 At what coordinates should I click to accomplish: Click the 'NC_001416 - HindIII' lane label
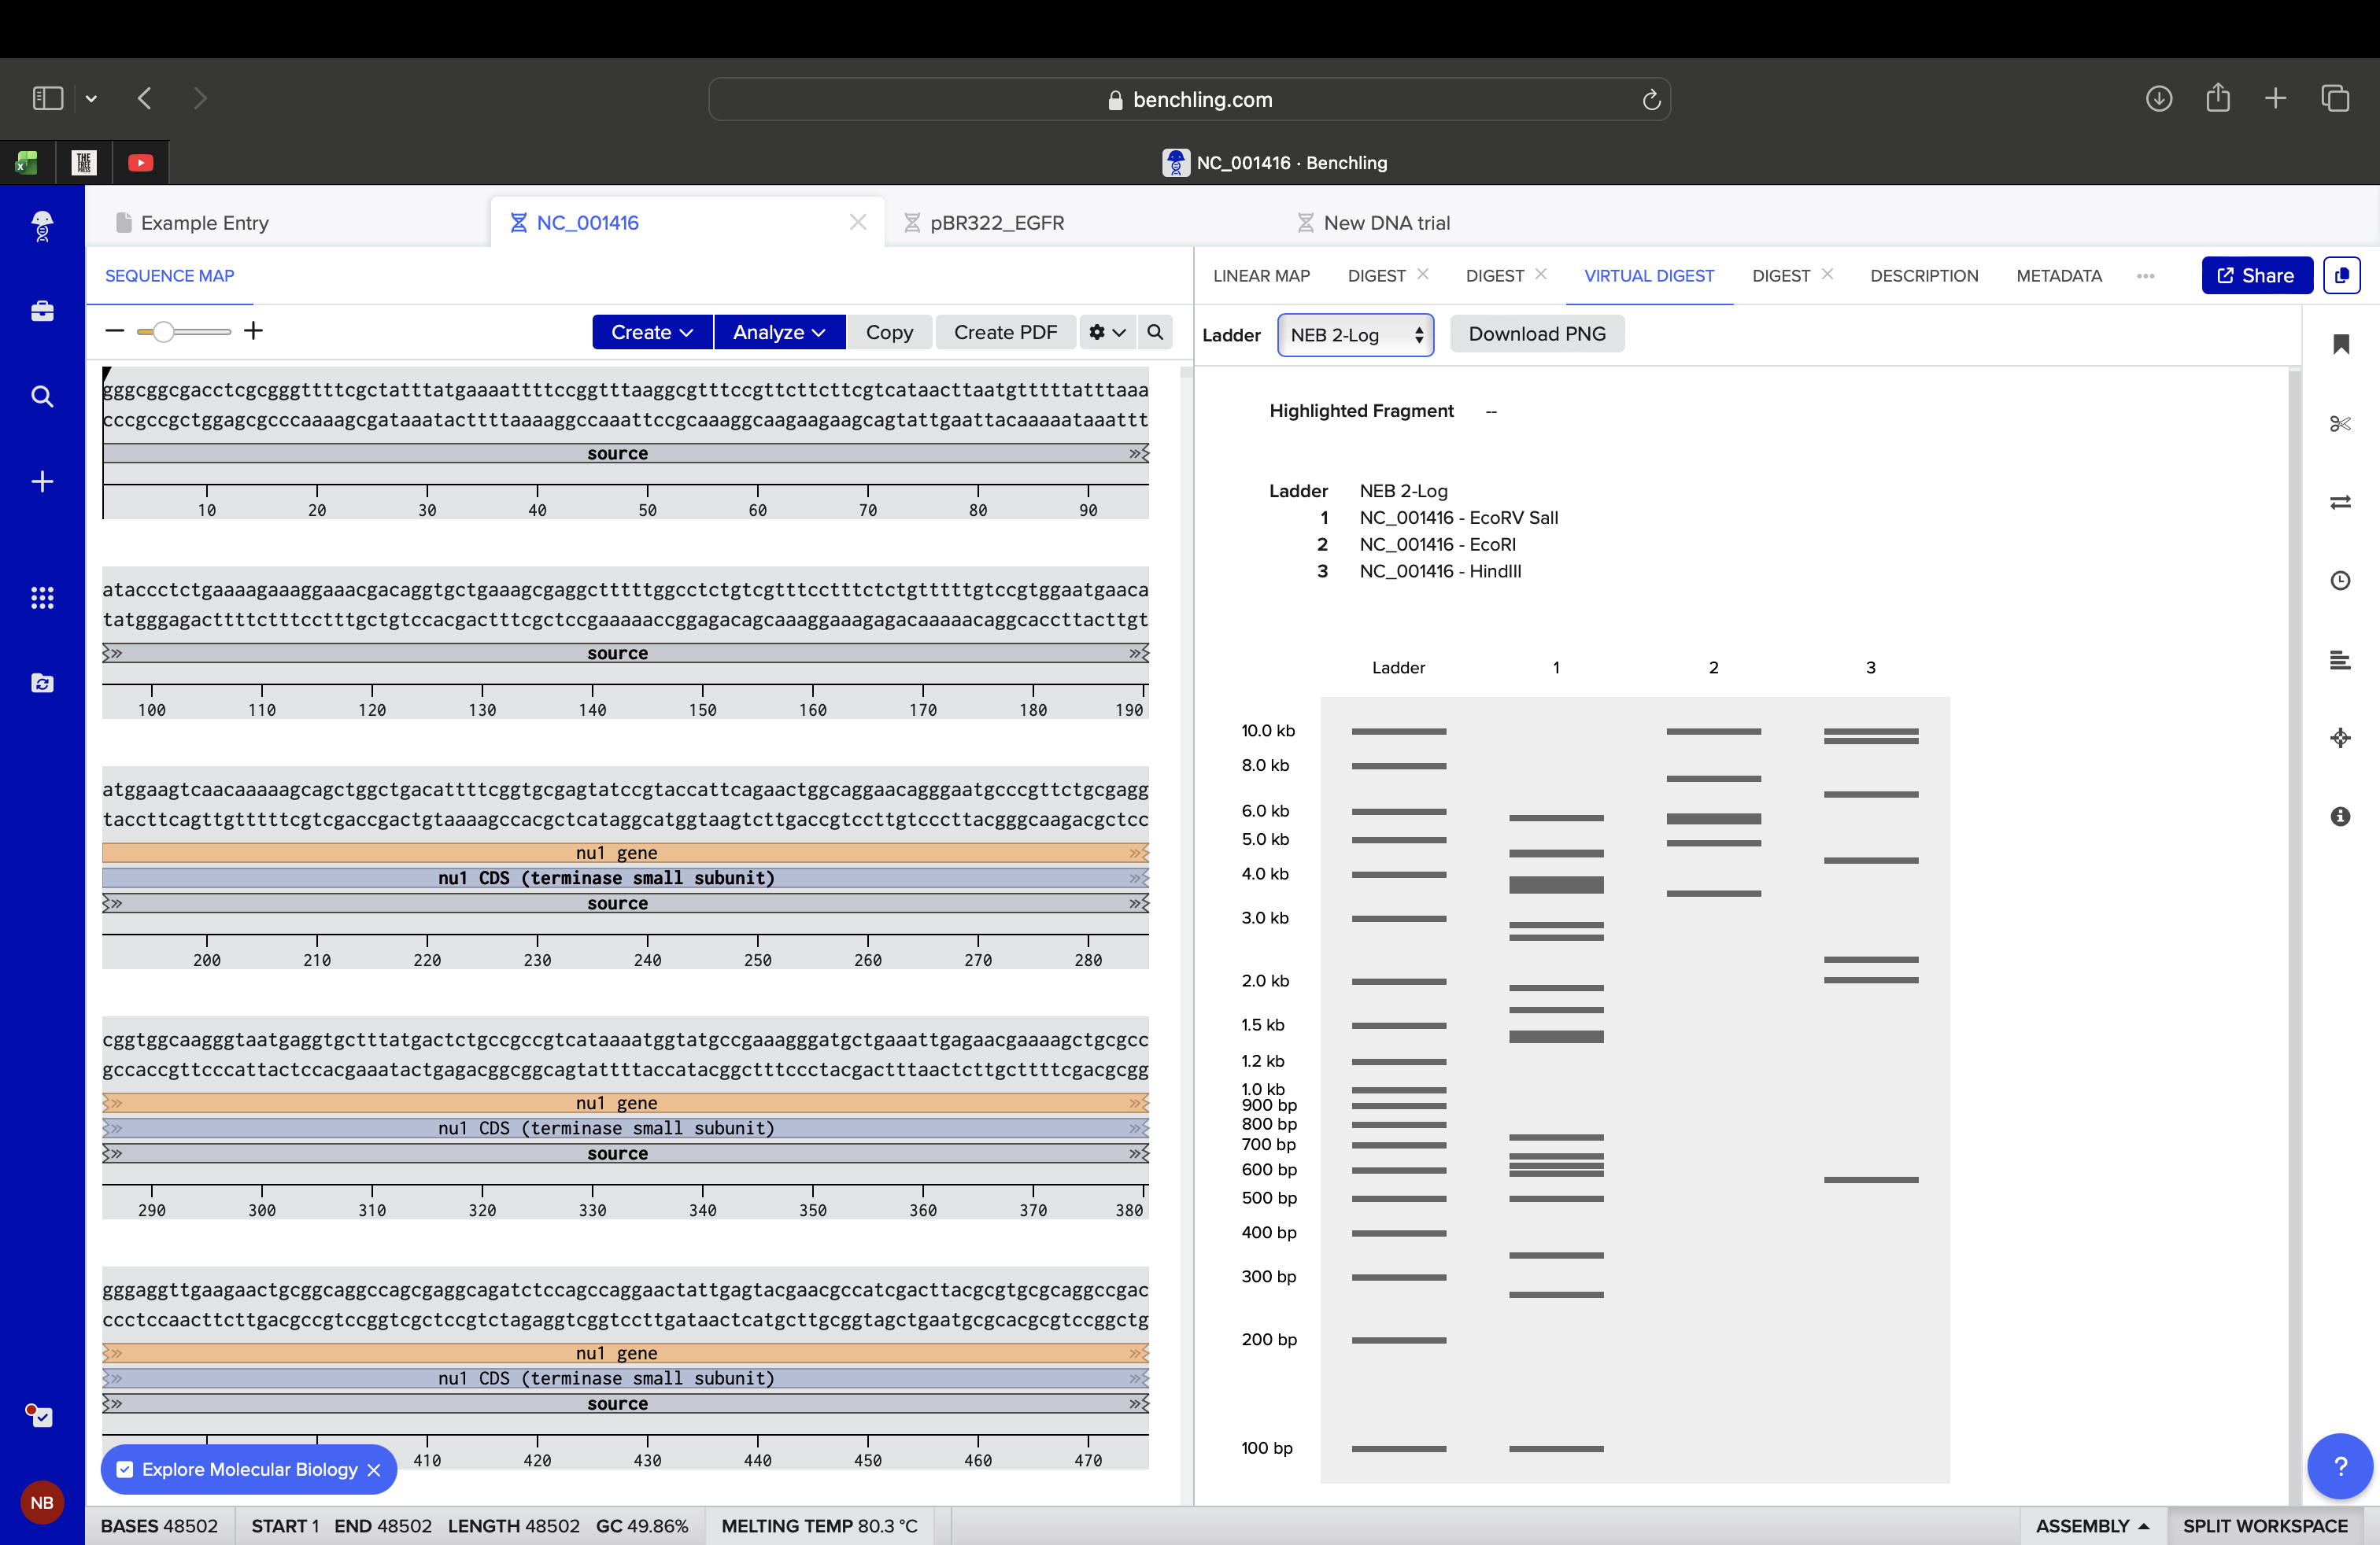tap(1440, 572)
